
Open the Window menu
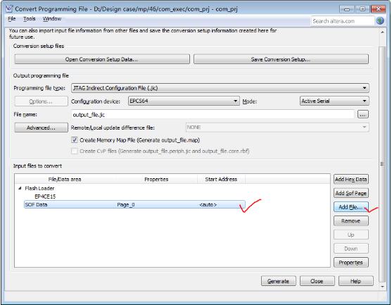click(x=52, y=19)
